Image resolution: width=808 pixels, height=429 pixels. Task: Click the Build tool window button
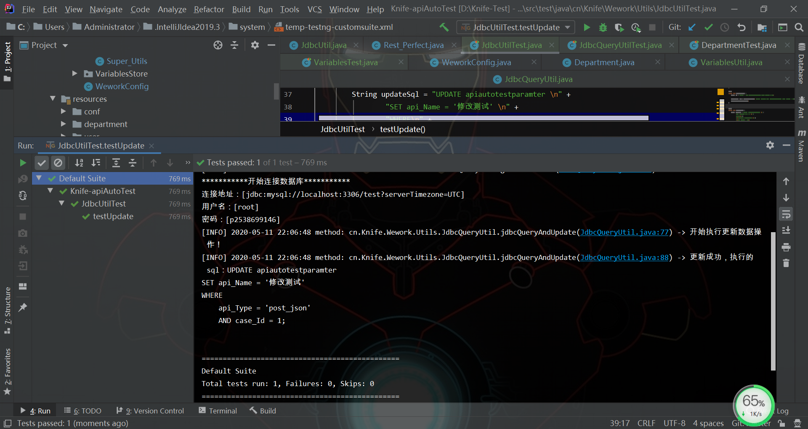pyautogui.click(x=263, y=410)
